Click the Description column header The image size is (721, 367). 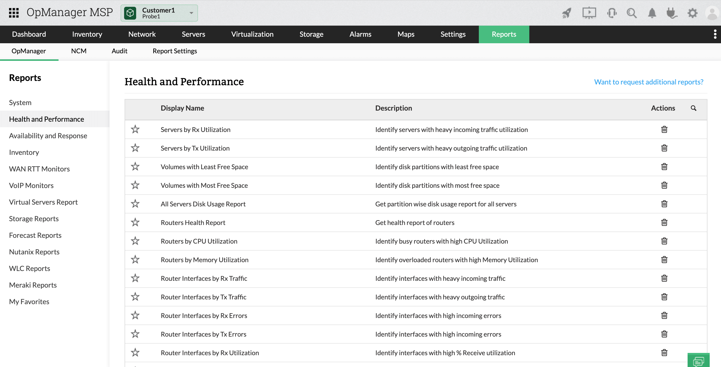393,108
